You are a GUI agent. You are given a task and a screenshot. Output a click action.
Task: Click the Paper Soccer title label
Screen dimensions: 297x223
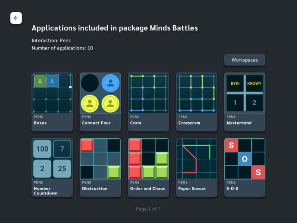(192, 188)
